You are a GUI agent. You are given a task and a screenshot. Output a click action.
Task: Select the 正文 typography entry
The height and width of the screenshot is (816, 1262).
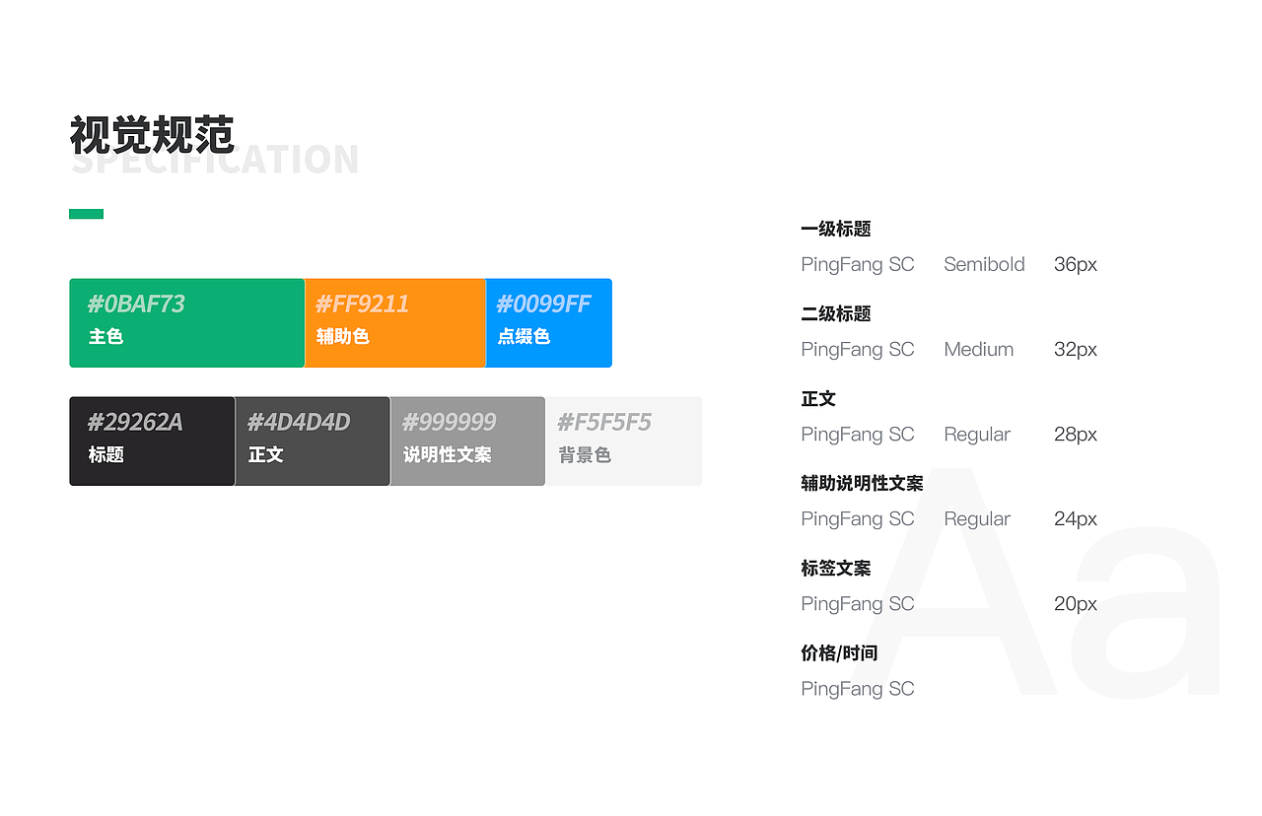(x=818, y=398)
